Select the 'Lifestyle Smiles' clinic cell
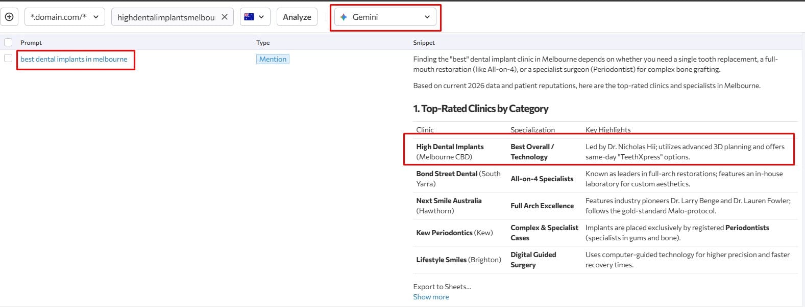 pos(458,260)
